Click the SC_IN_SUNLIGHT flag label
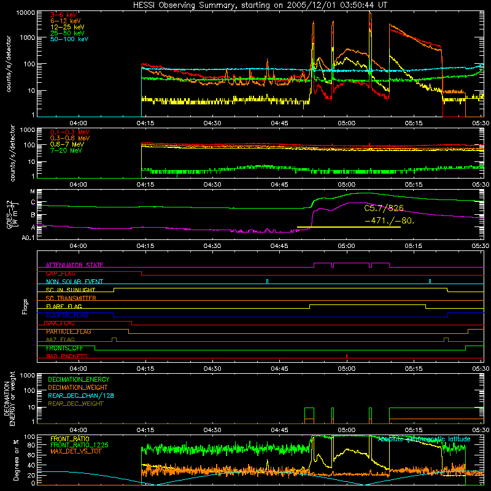The width and height of the screenshot is (491, 491). click(71, 290)
